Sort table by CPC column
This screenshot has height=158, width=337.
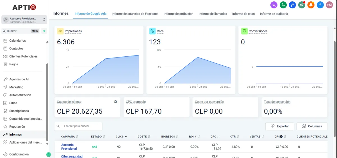click(215, 137)
